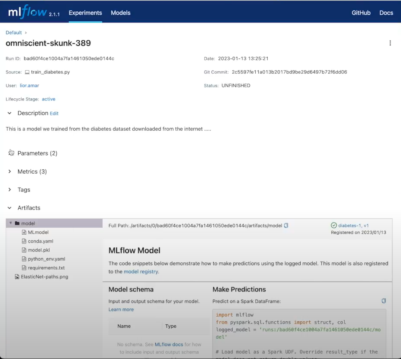Click the lior.amar user link

pyautogui.click(x=29, y=85)
